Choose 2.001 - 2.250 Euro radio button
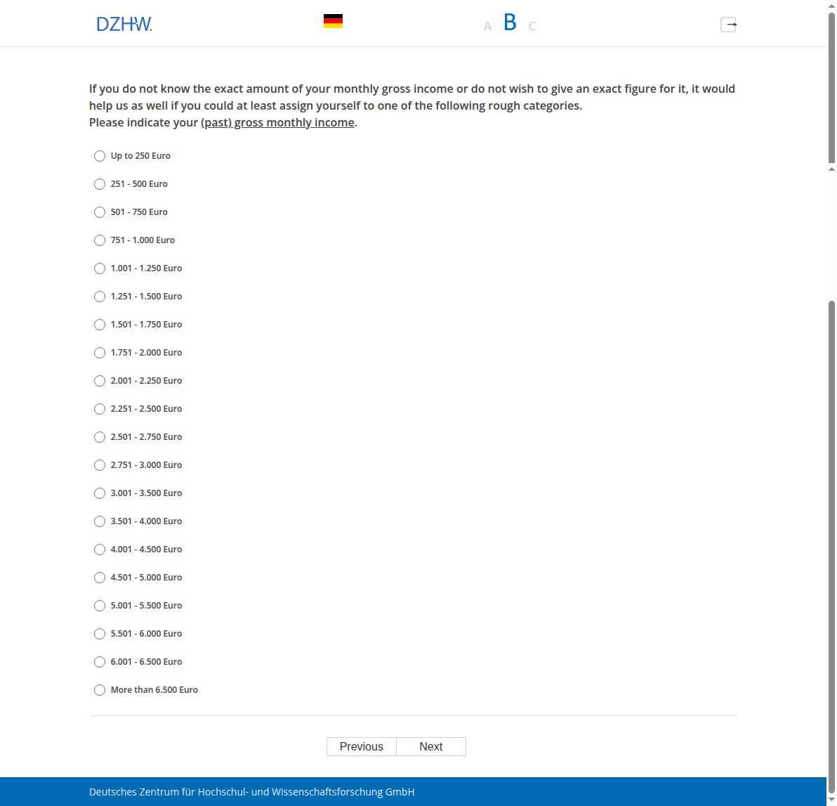Screen dimensions: 837x806 pyautogui.click(x=100, y=381)
